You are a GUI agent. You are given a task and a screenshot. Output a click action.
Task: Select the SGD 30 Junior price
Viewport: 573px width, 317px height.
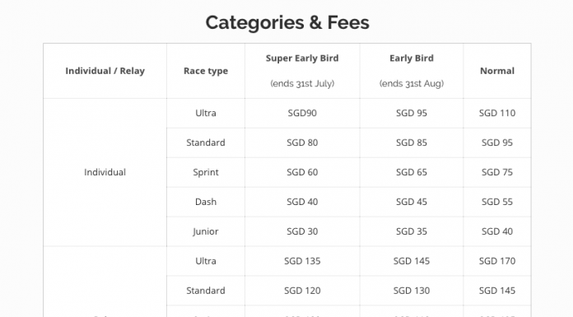[x=302, y=231]
